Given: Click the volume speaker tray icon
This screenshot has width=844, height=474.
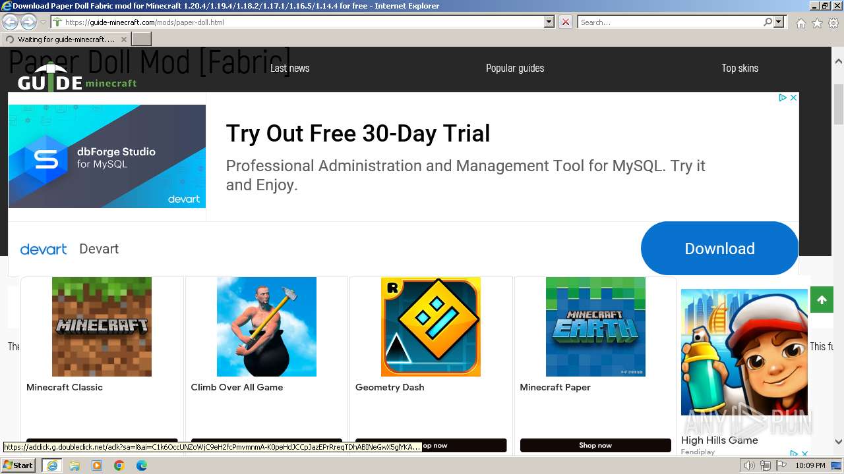Looking at the screenshot, I should (750, 465).
